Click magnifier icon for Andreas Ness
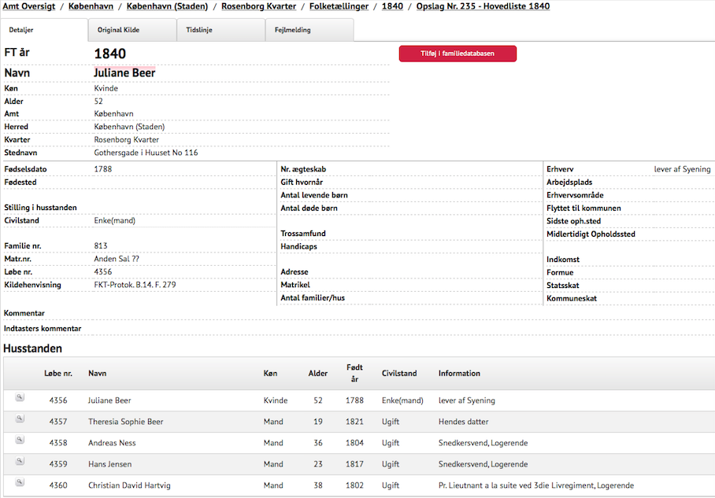The height and width of the screenshot is (498, 715). pos(20,441)
